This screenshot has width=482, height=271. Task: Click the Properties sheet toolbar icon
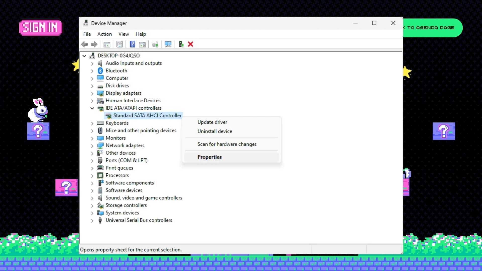(x=119, y=44)
